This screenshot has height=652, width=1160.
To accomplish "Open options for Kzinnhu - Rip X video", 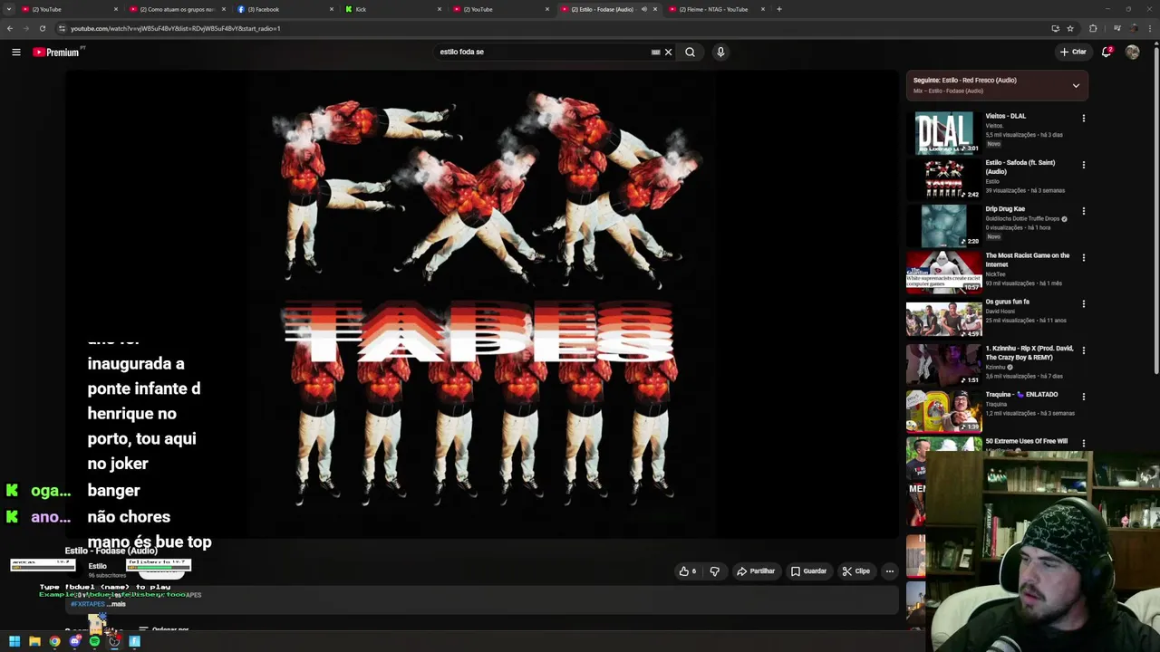I will pos(1083,350).
